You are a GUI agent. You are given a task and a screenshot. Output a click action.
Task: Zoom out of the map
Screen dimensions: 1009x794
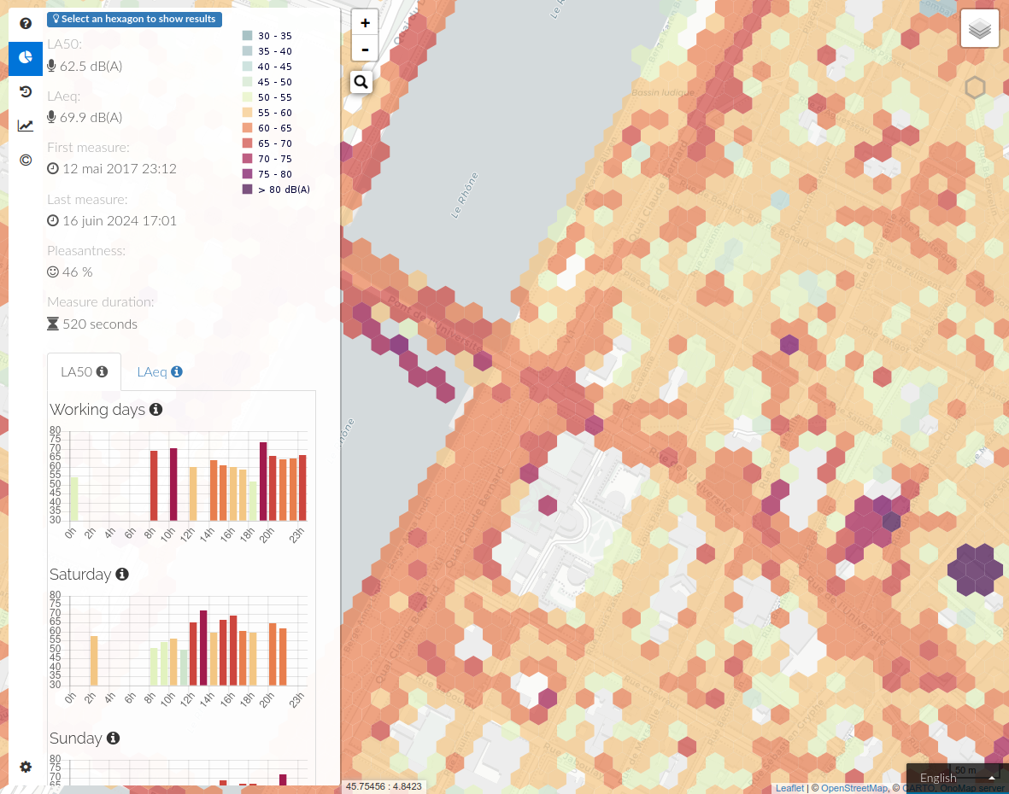[365, 49]
